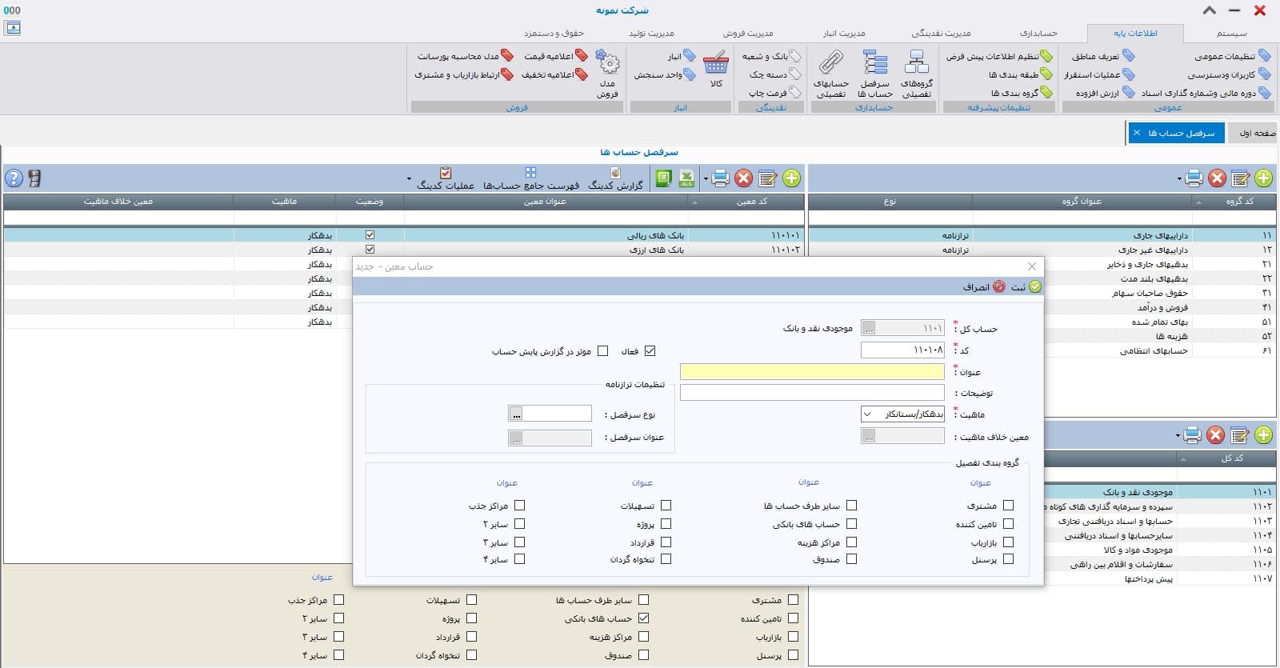Switch to مدیریت نقدینگی ribbon tab
The height and width of the screenshot is (668, 1280).
click(x=941, y=34)
